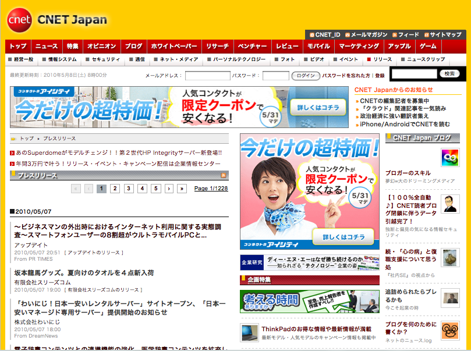Click the 詳しくはコチラ button in top banner
The width and height of the screenshot is (471, 351).
(x=318, y=108)
